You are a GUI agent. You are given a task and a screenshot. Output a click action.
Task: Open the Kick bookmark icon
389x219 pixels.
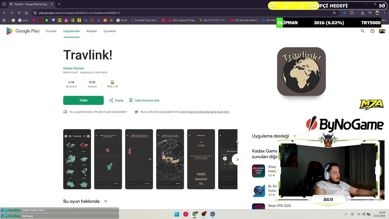click(x=46, y=20)
